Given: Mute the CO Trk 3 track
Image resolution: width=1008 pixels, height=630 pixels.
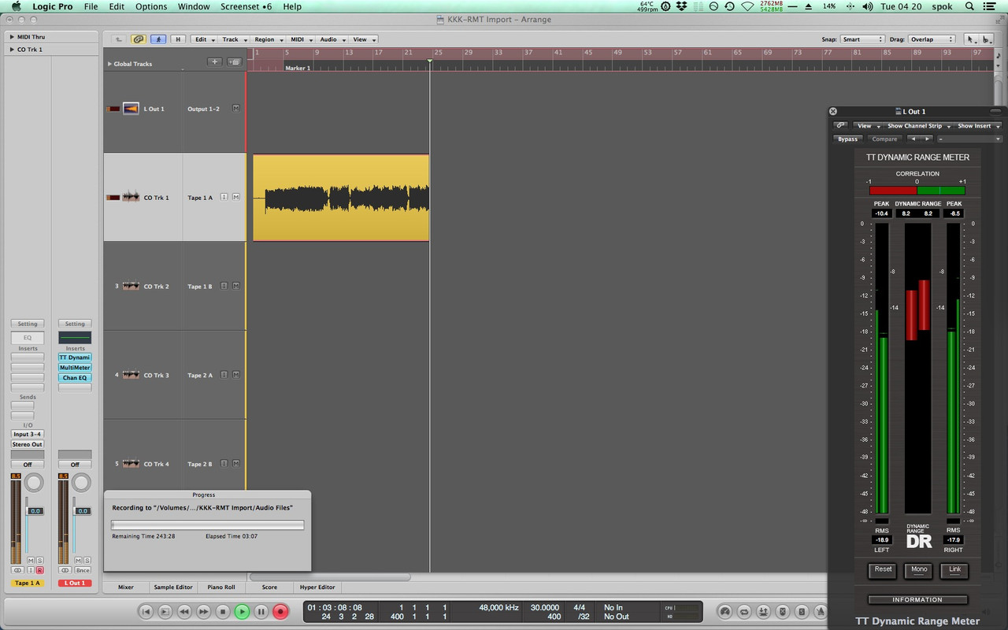Looking at the screenshot, I should [235, 375].
